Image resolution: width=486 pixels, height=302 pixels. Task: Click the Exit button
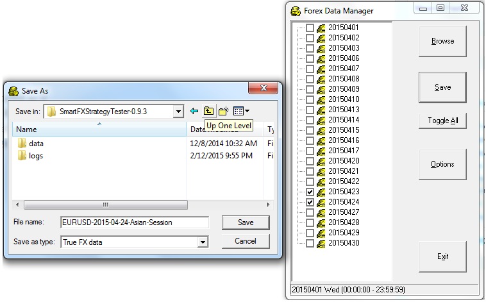pos(442,256)
